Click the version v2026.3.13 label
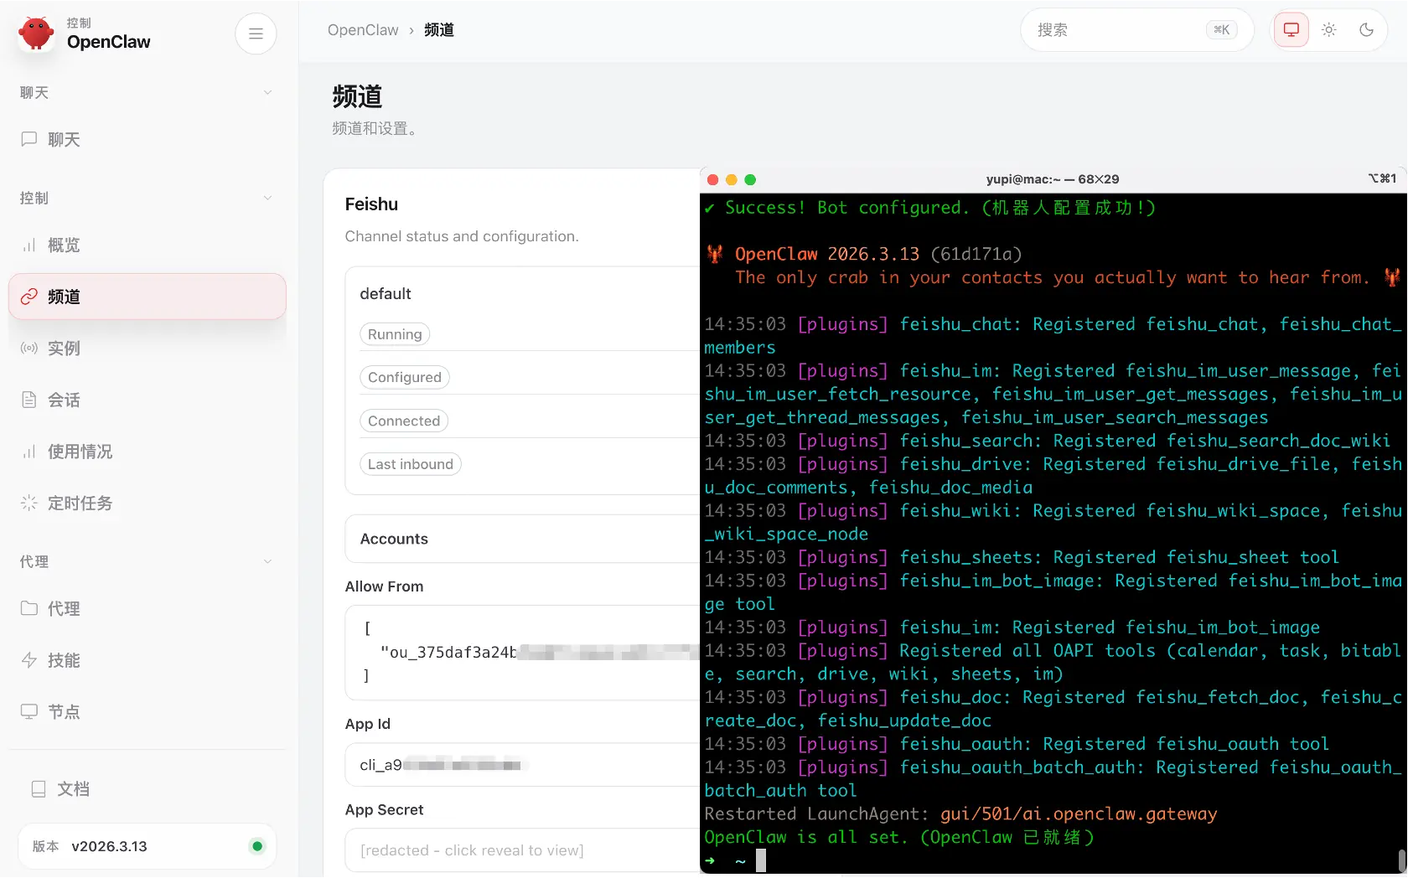 point(109,846)
